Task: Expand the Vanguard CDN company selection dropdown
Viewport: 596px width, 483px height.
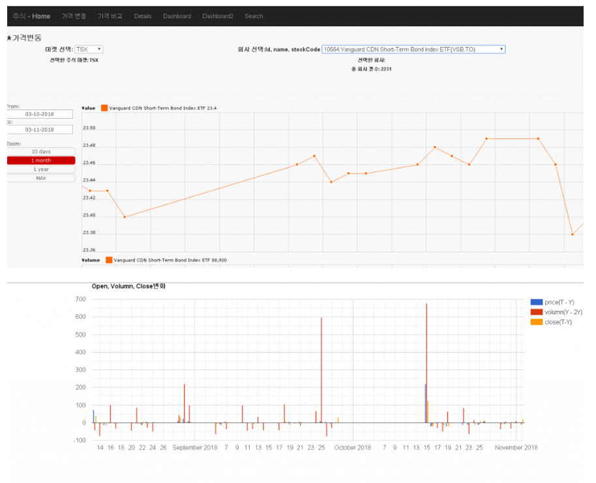Action: (x=413, y=50)
